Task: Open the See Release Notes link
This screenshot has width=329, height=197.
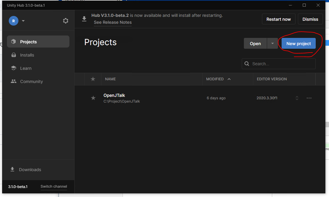Action: click(x=113, y=22)
